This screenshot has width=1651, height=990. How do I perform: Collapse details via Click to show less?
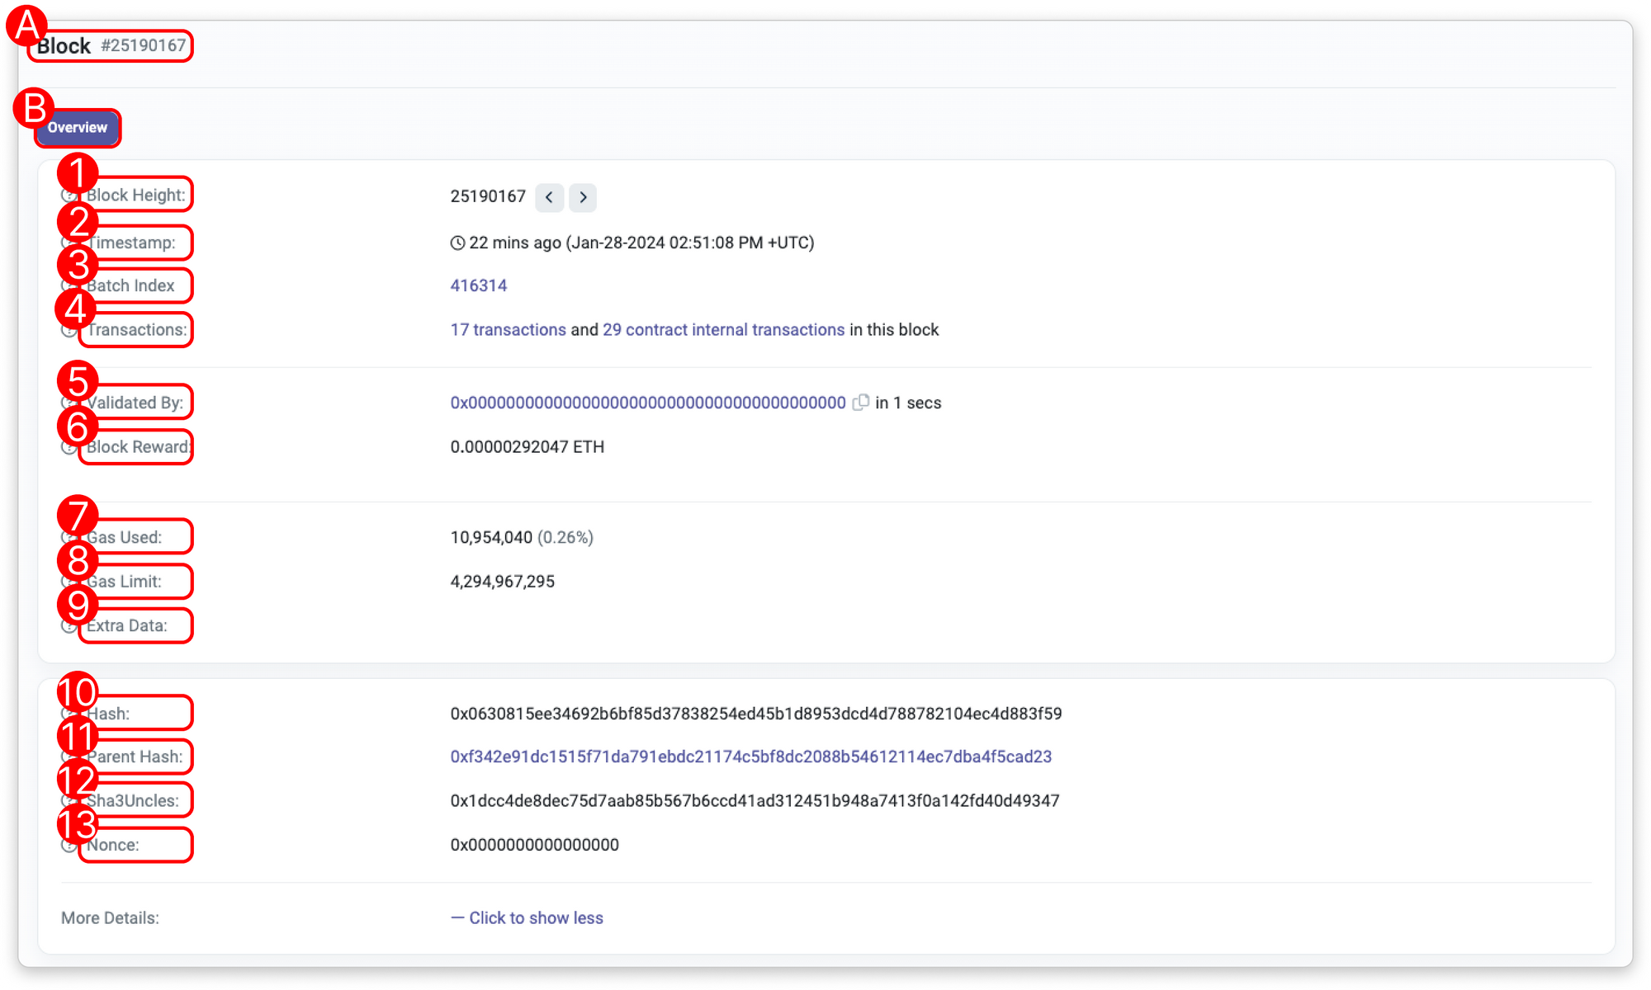click(527, 918)
